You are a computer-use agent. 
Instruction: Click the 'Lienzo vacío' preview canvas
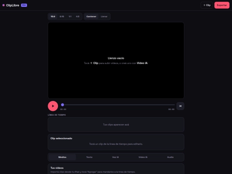116,61
